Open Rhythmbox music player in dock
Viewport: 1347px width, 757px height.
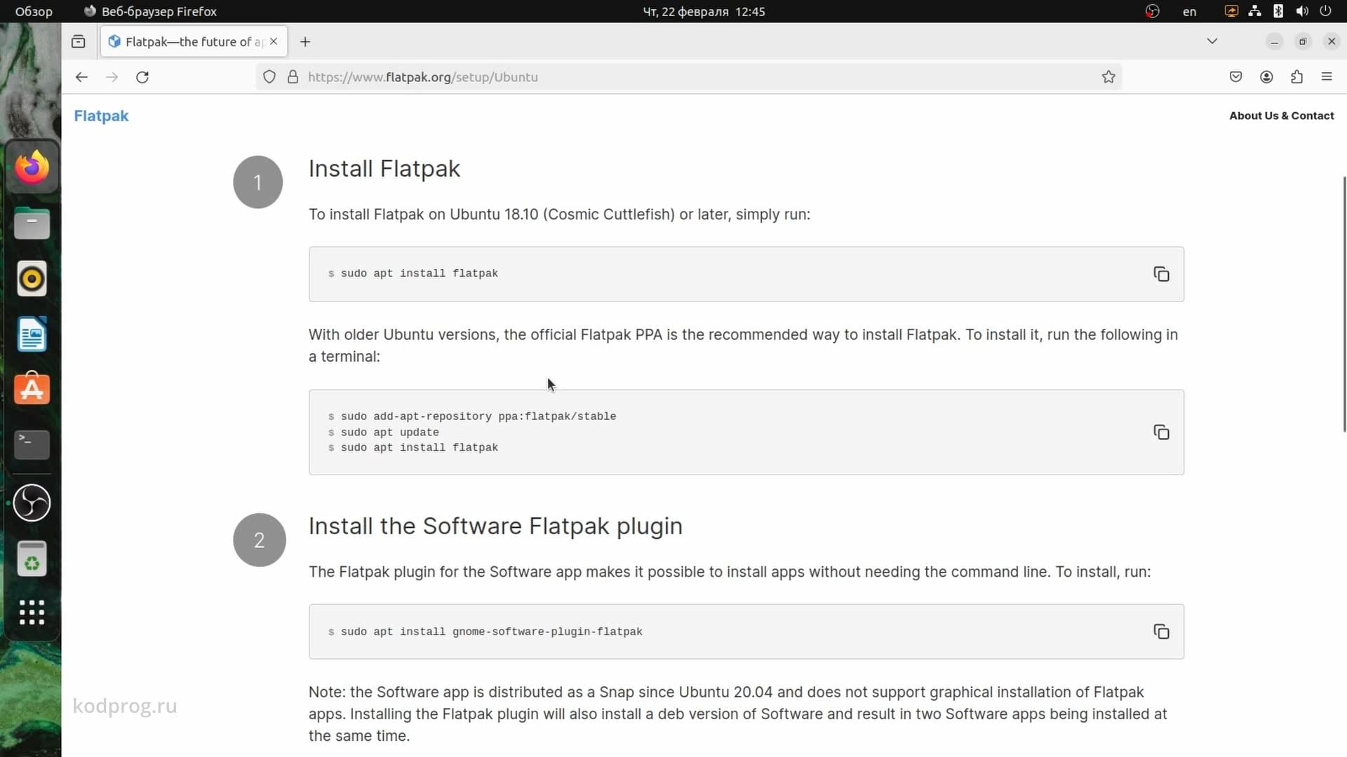pyautogui.click(x=32, y=279)
